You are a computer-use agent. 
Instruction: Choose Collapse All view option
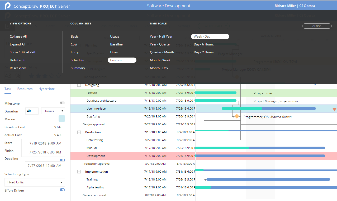click(x=18, y=37)
